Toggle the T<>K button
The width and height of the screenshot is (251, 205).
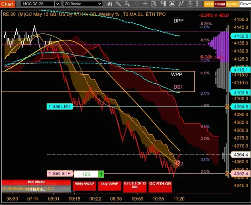tap(208, 4)
